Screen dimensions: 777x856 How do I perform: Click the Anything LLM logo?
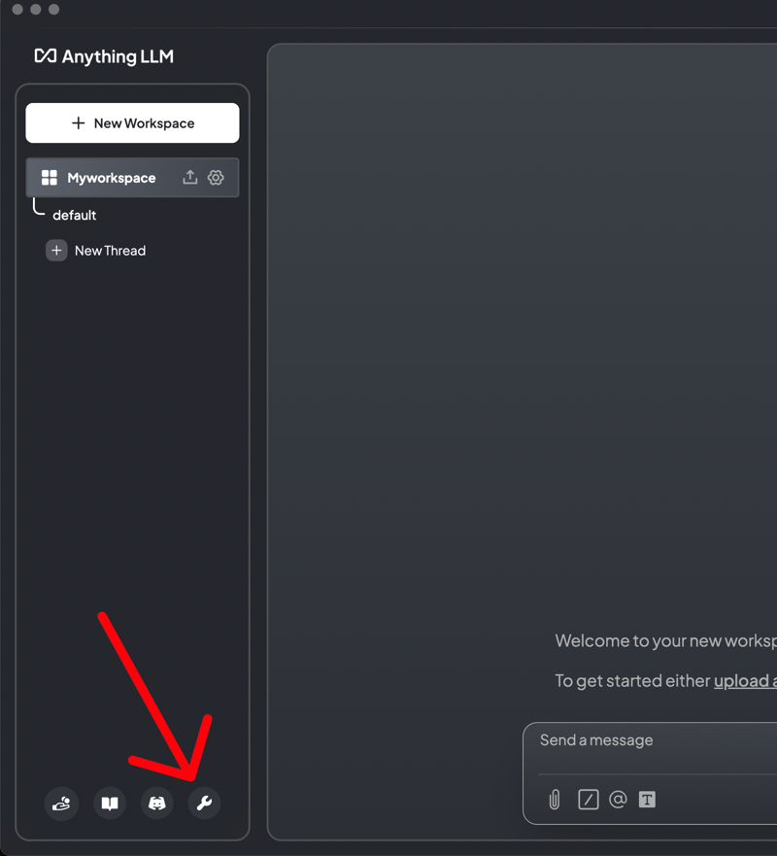point(104,56)
